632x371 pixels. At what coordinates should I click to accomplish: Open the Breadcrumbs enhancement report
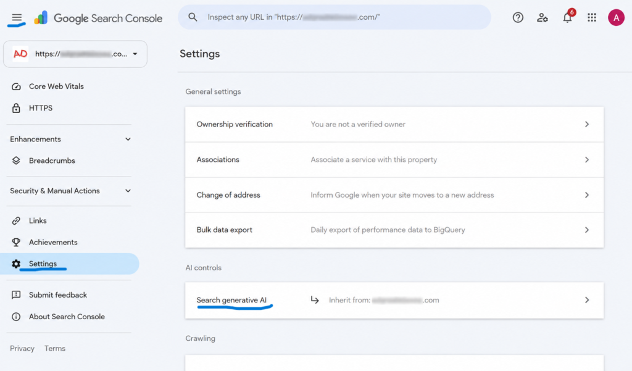click(52, 160)
